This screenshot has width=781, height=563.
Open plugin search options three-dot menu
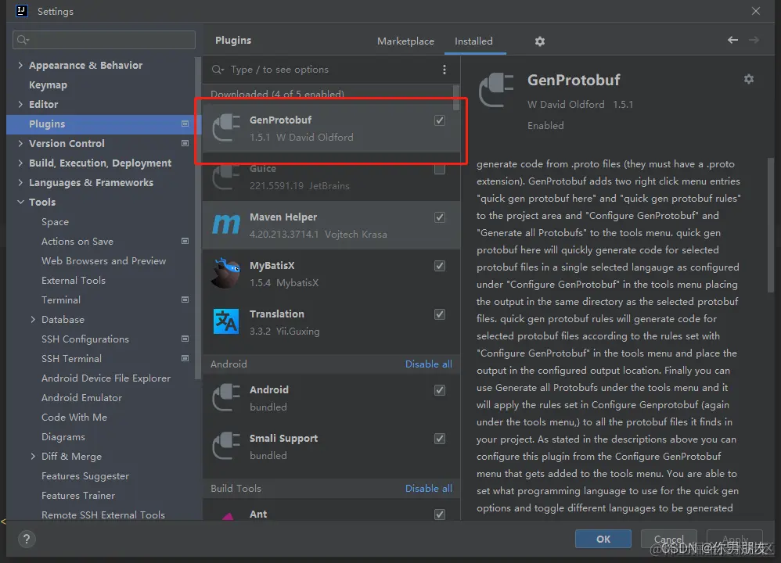444,70
